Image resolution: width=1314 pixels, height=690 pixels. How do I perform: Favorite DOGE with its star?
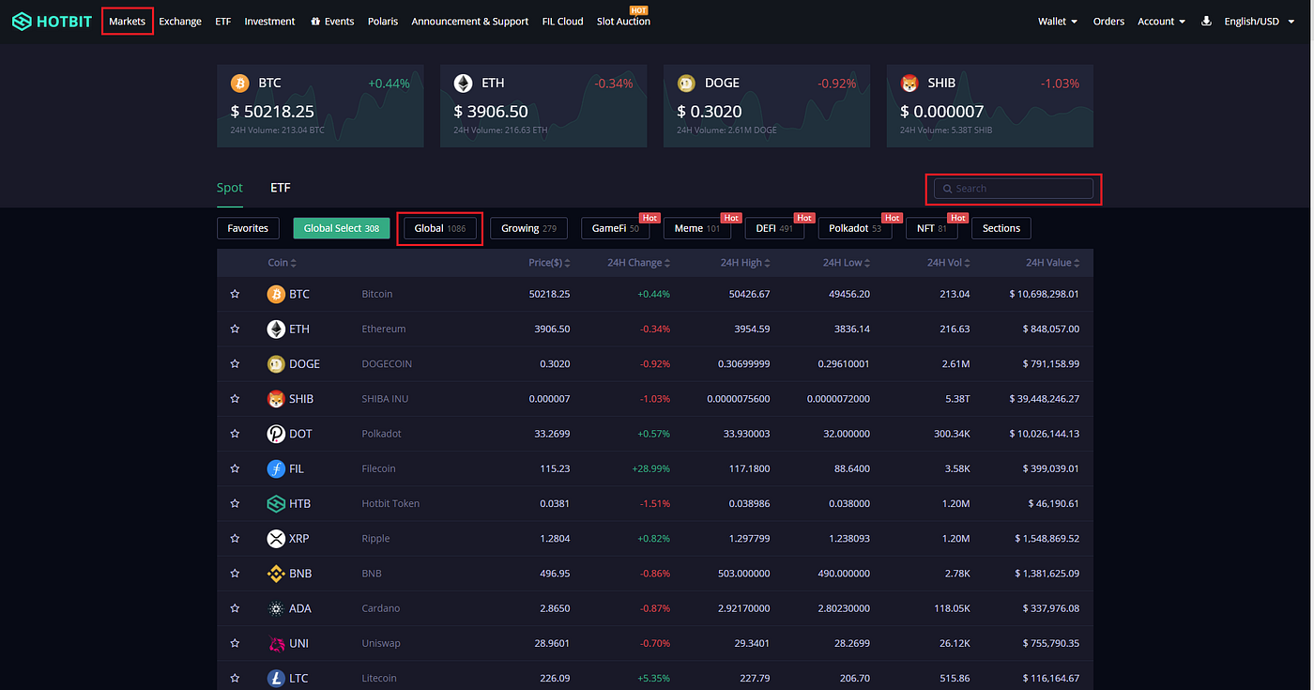click(235, 364)
